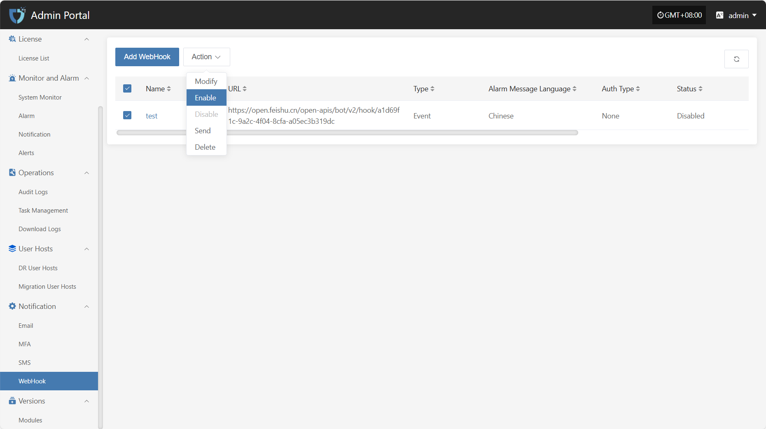Viewport: 766px width, 429px height.
Task: Click the None auth type cell
Action: (x=610, y=116)
